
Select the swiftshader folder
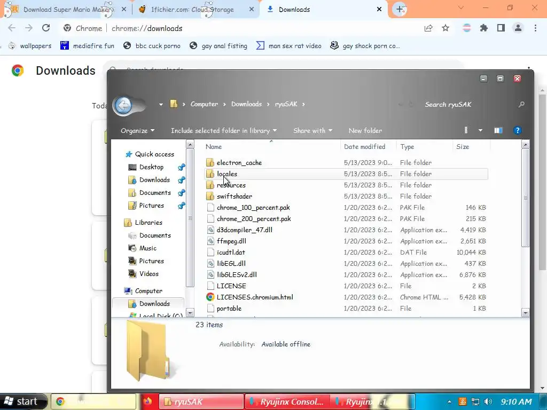235,196
